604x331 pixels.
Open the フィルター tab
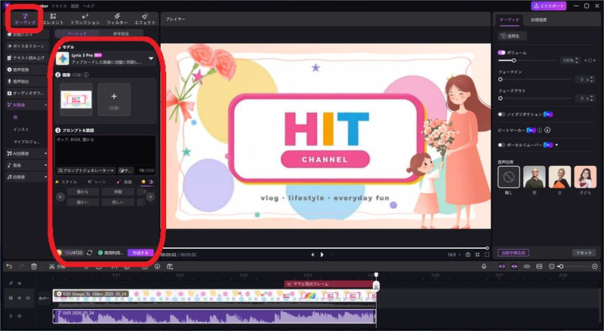(117, 19)
